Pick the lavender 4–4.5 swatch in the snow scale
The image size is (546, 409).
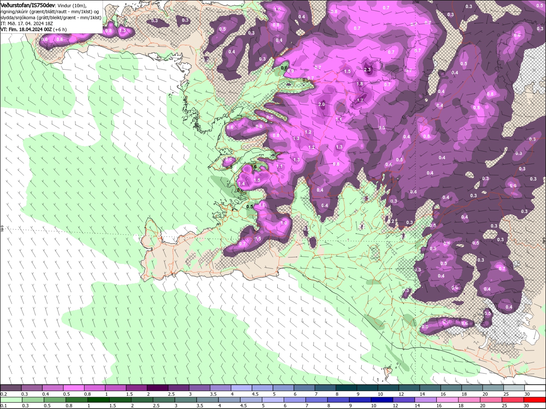241,388
